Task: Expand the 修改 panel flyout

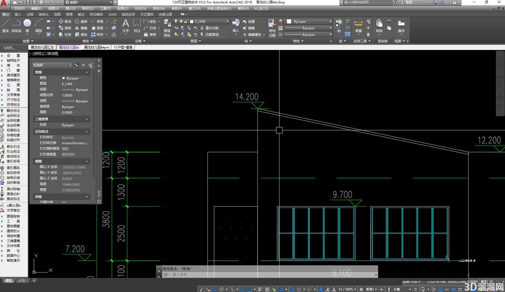Action: [88, 41]
